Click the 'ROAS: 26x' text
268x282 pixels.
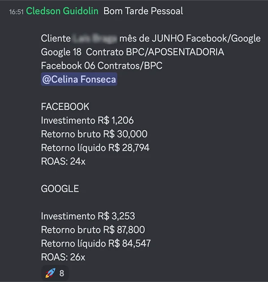[x=63, y=257]
